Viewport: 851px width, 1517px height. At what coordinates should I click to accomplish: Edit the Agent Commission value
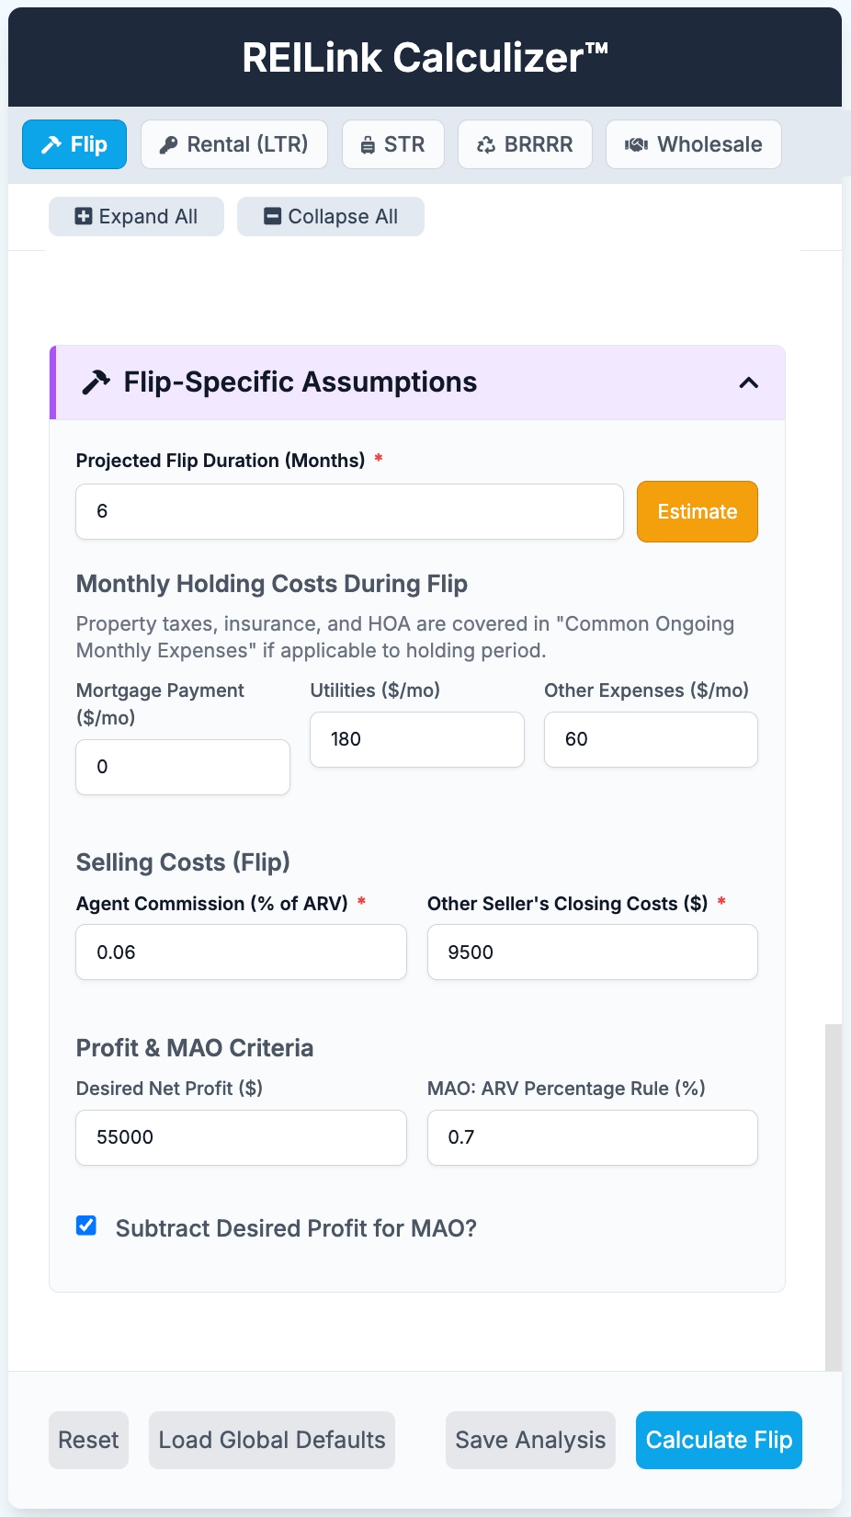point(241,952)
